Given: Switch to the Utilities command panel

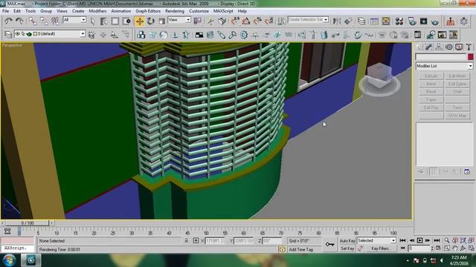Looking at the screenshot, I should tap(469, 47).
